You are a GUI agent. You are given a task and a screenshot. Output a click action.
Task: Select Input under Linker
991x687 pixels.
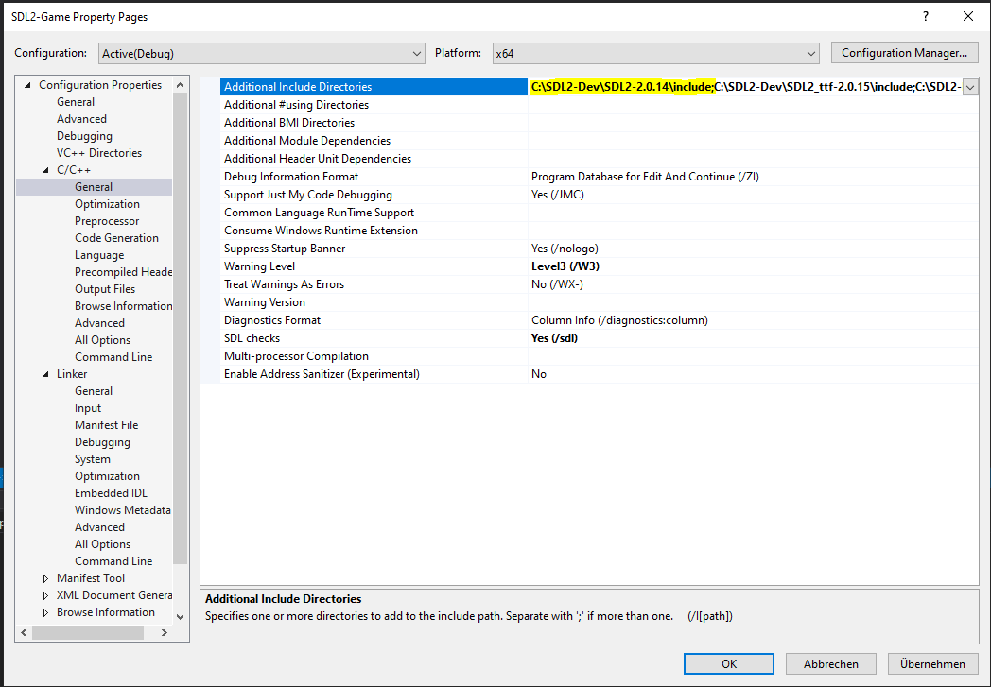click(x=88, y=408)
